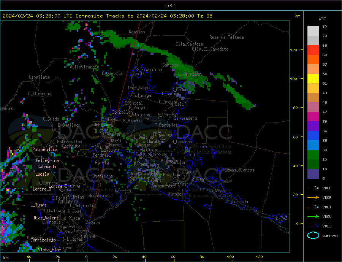Click the cyan VBCT arrow icon
The height and width of the screenshot is (262, 342).
click(x=313, y=207)
